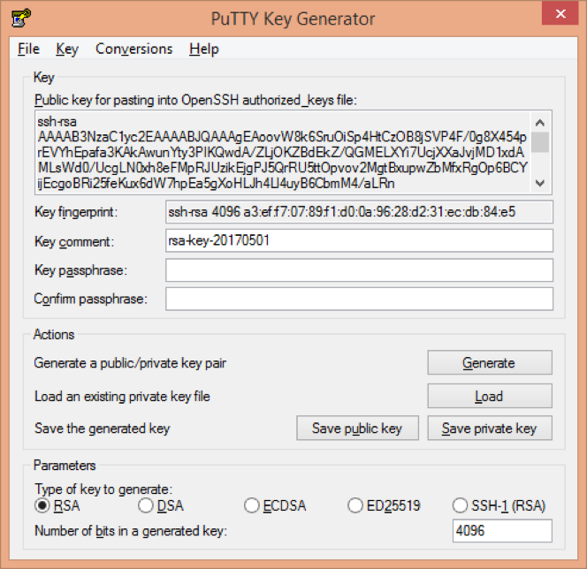This screenshot has height=569, width=587.
Task: Click the public key scroll down arrow
Action: (540, 183)
